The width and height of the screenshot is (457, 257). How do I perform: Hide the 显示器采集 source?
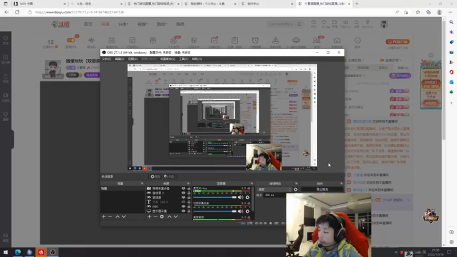tap(183, 211)
